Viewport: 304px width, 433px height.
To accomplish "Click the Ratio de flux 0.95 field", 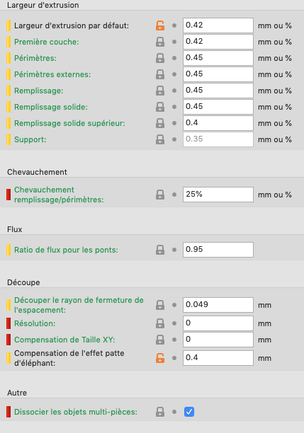I will [218, 250].
